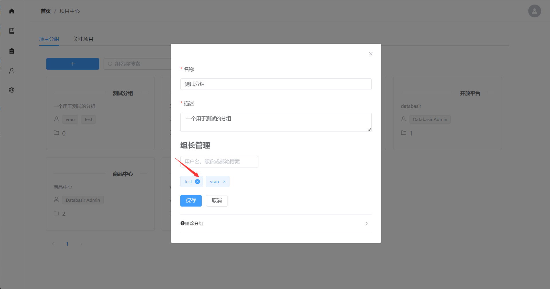
Task: Click the group leader search field
Action: point(219,162)
